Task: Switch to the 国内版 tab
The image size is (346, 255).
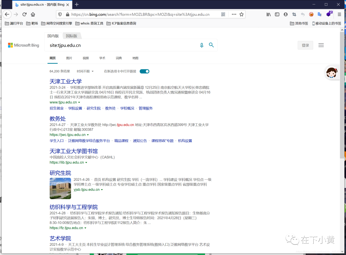Action: [x=53, y=36]
